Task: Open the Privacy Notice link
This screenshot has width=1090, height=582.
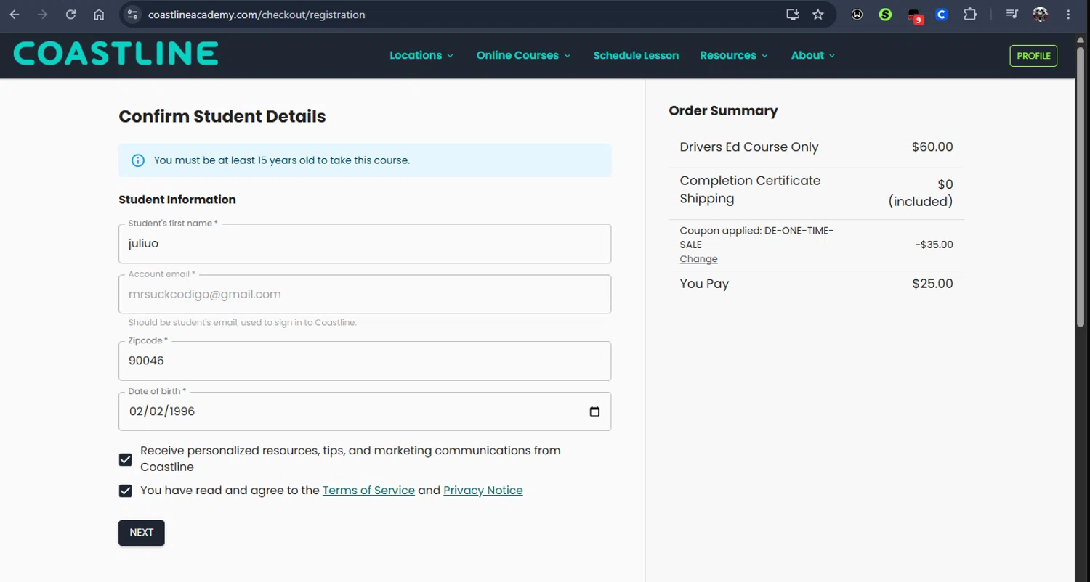Action: click(x=483, y=491)
